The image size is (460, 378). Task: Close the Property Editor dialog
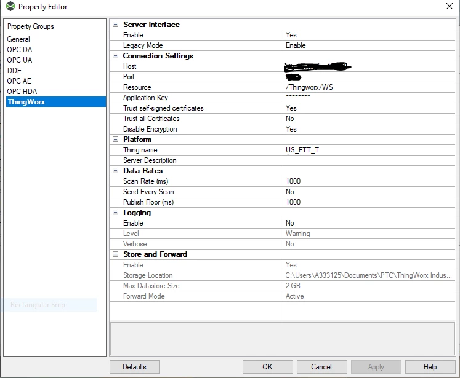449,6
